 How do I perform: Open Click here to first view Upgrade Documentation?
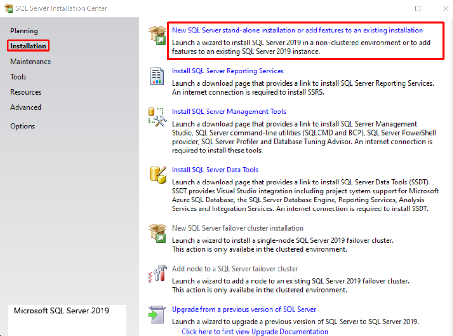tap(255, 332)
